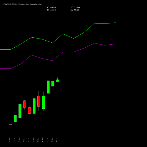Click the flat green candle for 14 Oct
The height and width of the screenshot is (147, 147).
(11, 125)
